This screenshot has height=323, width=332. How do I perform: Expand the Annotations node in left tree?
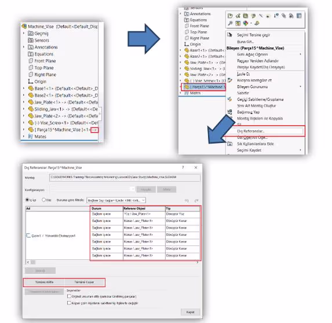pos(24,47)
